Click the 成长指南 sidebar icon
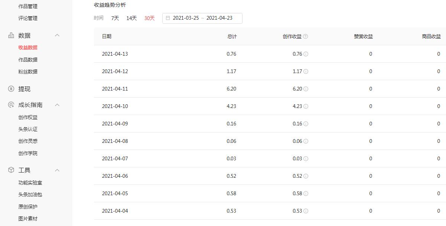This screenshot has height=226, width=446. pyautogui.click(x=11, y=105)
